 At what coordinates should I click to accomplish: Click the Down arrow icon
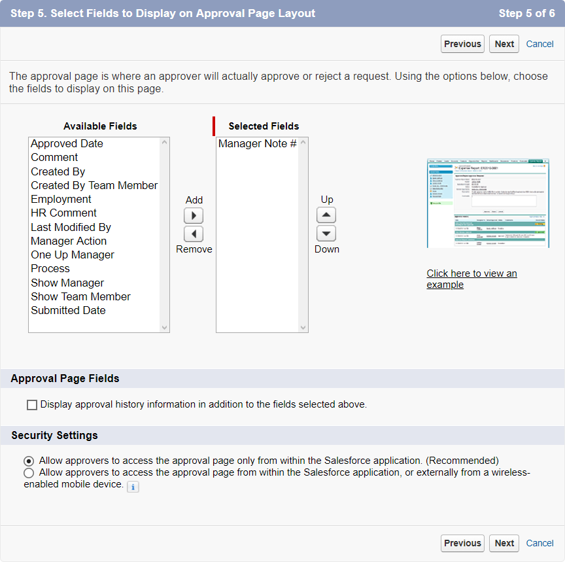[x=326, y=234]
